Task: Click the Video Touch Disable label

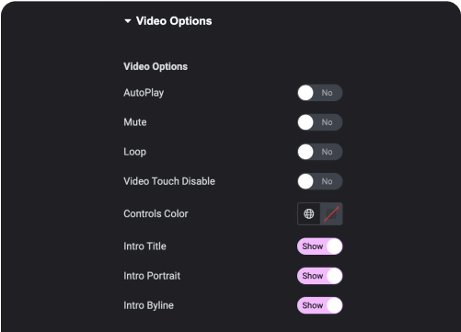Action: point(169,181)
